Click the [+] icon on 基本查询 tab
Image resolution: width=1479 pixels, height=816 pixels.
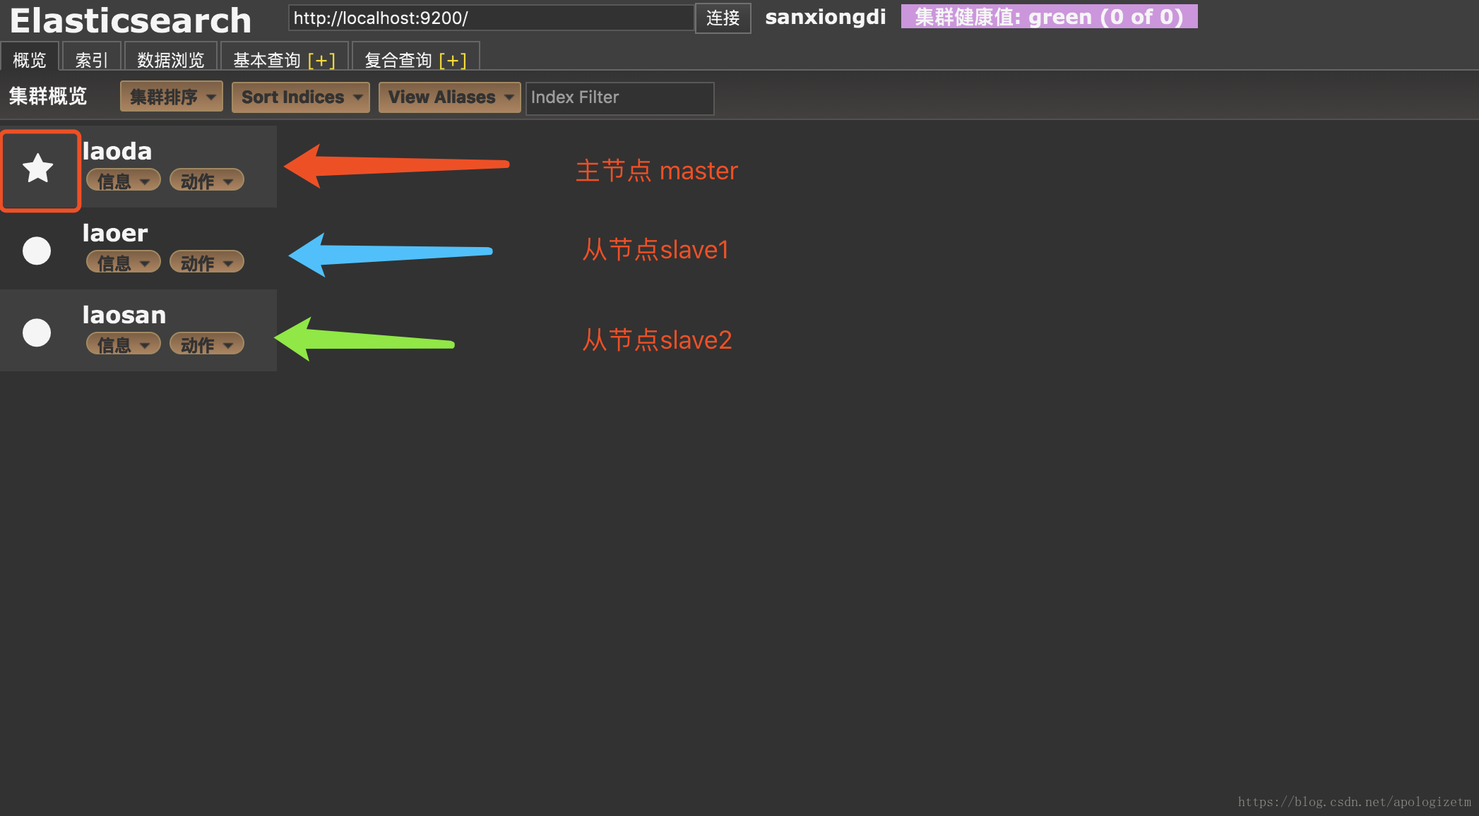(x=321, y=61)
